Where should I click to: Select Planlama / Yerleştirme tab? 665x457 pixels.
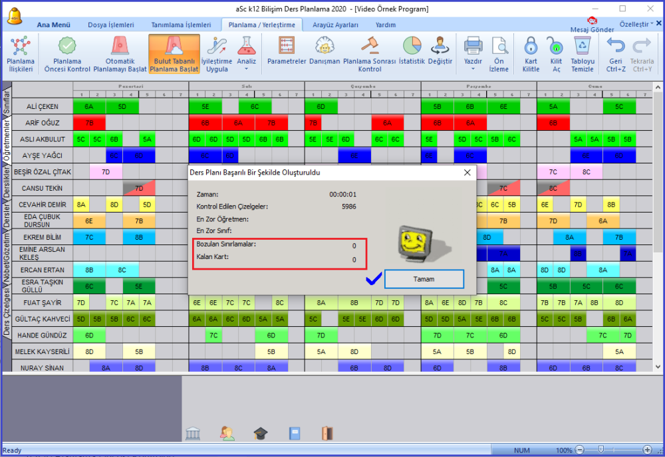coord(261,25)
